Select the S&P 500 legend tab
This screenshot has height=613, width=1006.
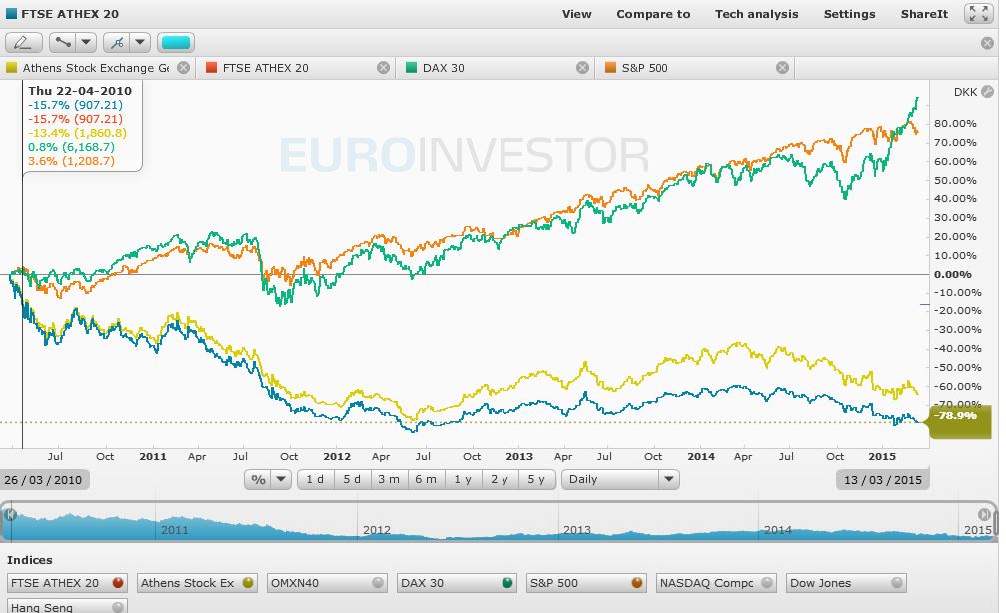(697, 67)
